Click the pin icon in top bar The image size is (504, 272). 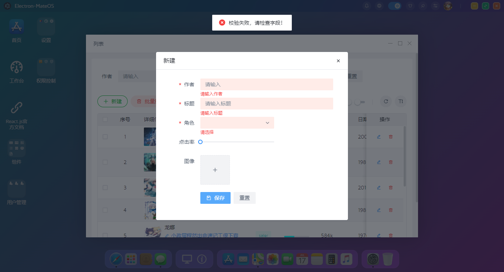423,6
